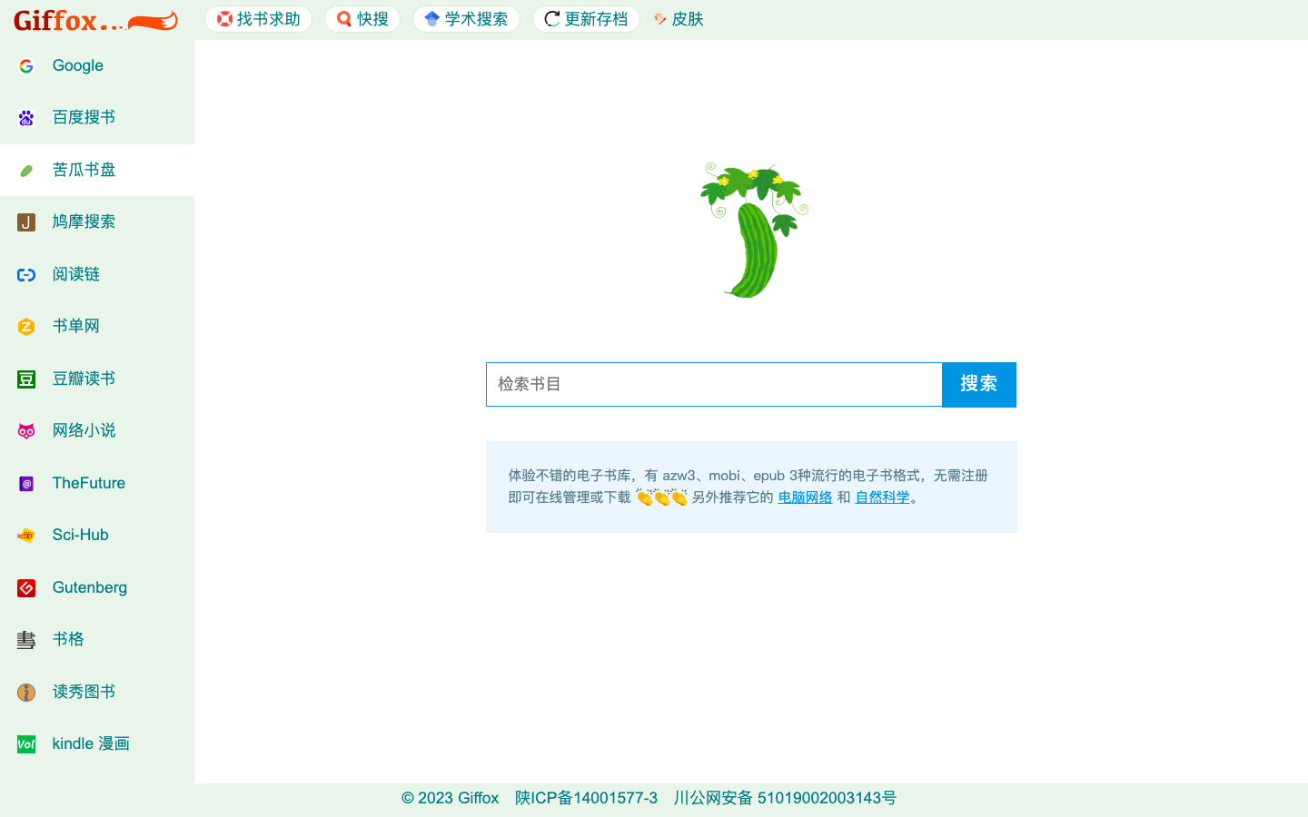Select the Gutenberg sidebar icon
The image size is (1308, 817).
25,587
